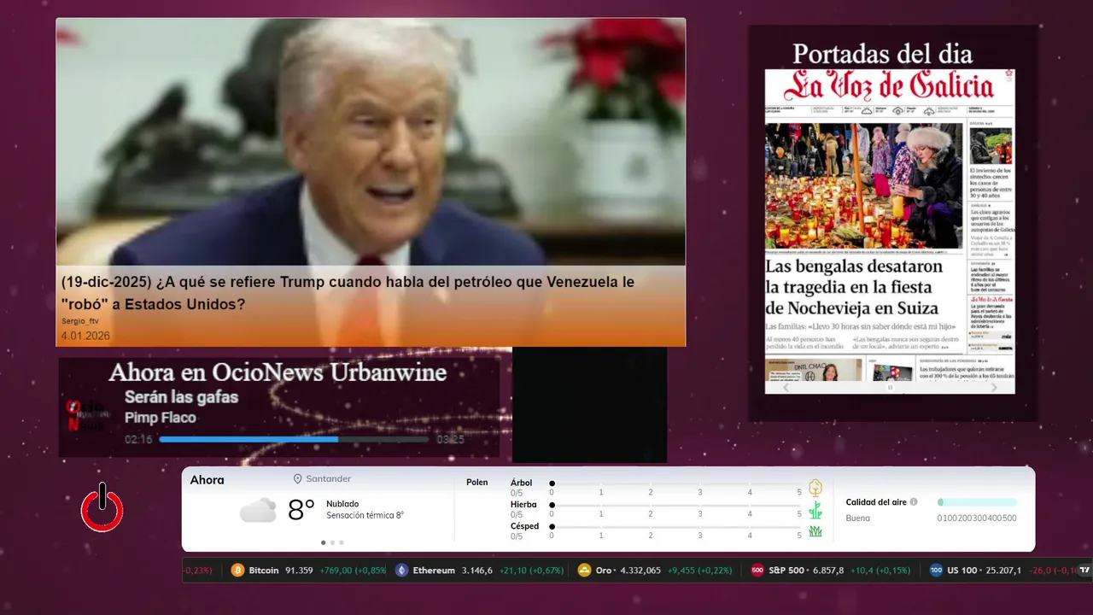Click the Santander location label
Image resolution: width=1093 pixels, height=615 pixels.
tap(329, 479)
